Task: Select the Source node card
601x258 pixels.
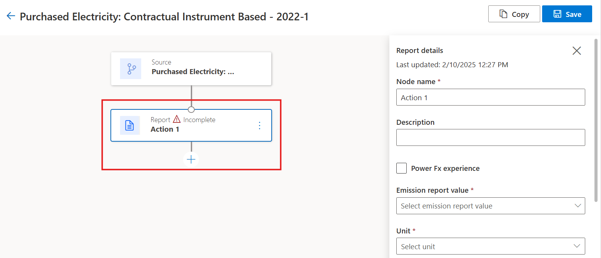Action: coord(191,69)
